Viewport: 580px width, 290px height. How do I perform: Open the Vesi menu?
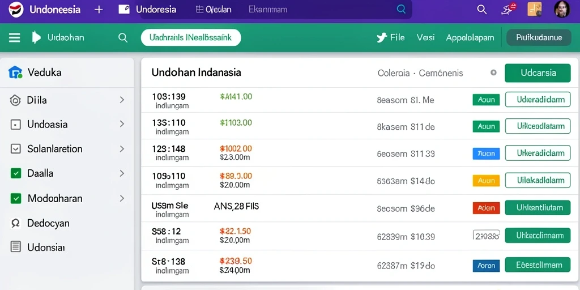coord(425,37)
